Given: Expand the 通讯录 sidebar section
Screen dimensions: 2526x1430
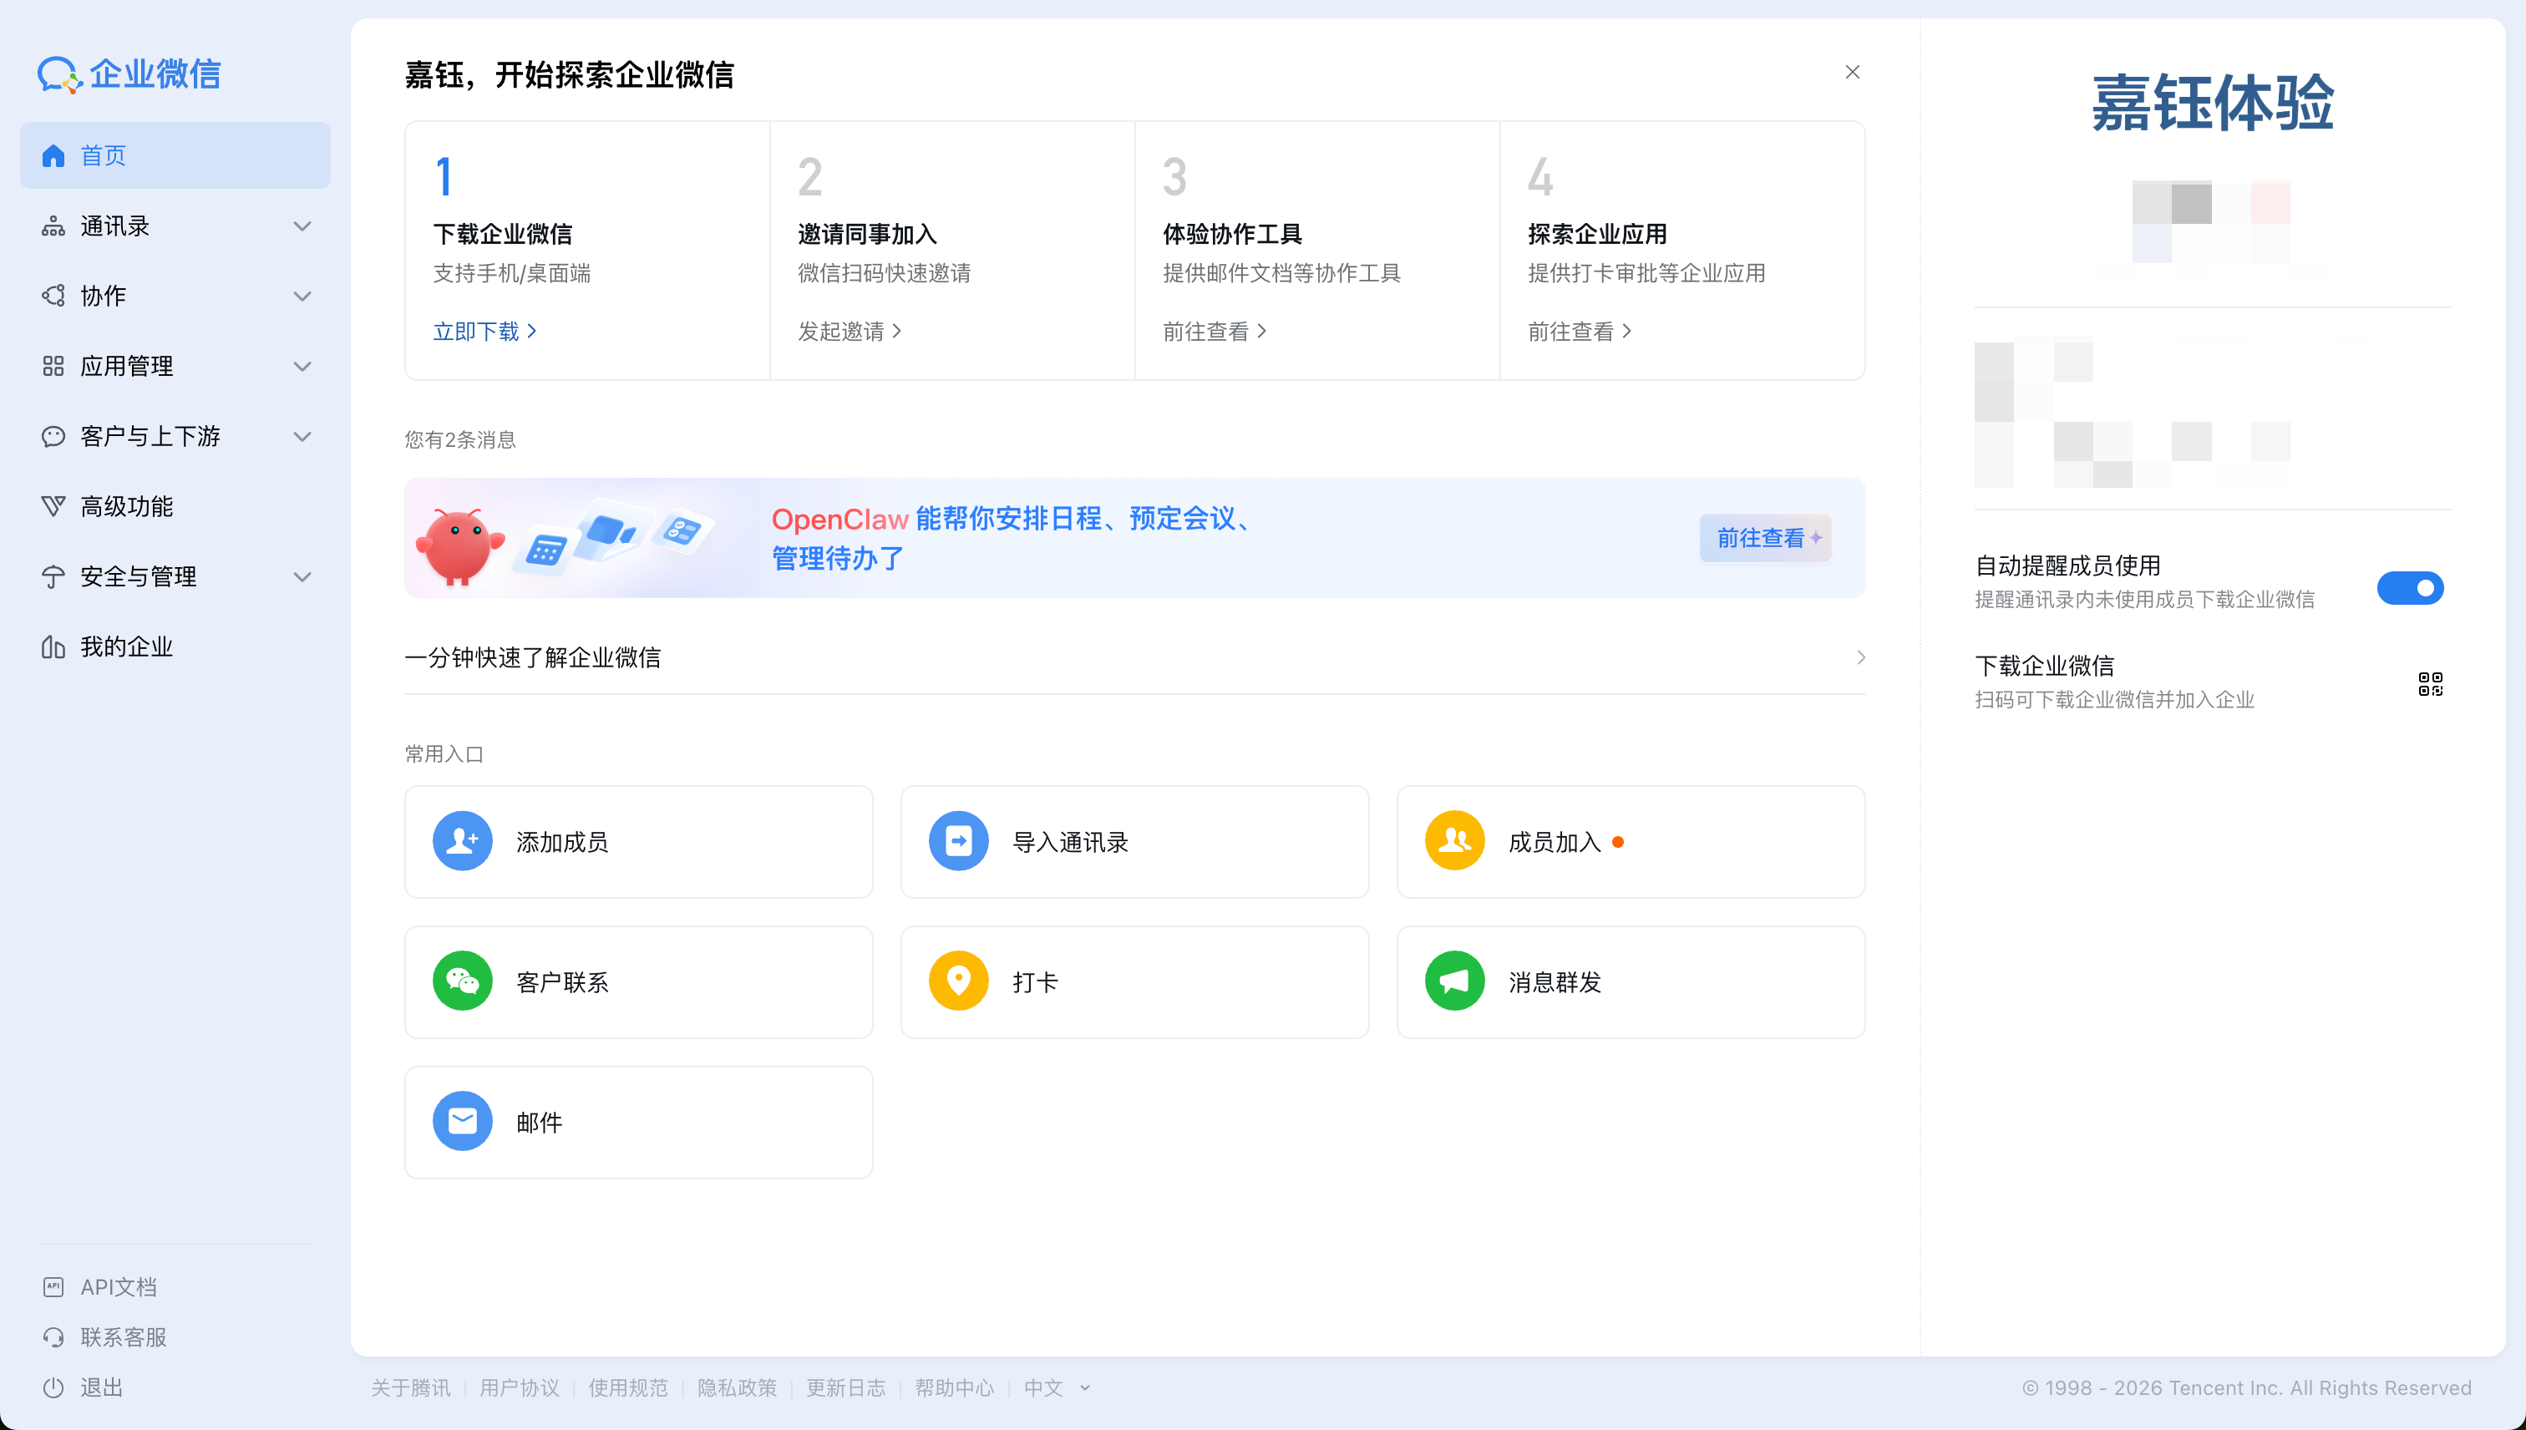Looking at the screenshot, I should coord(302,226).
